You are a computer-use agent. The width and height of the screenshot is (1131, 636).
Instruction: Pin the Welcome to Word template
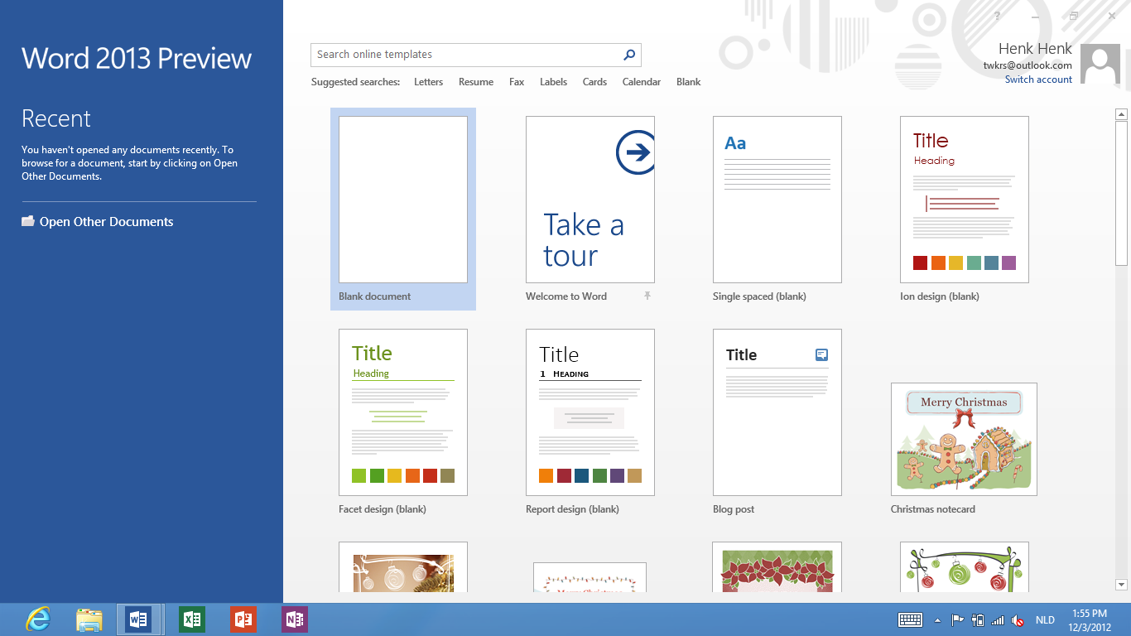point(647,296)
